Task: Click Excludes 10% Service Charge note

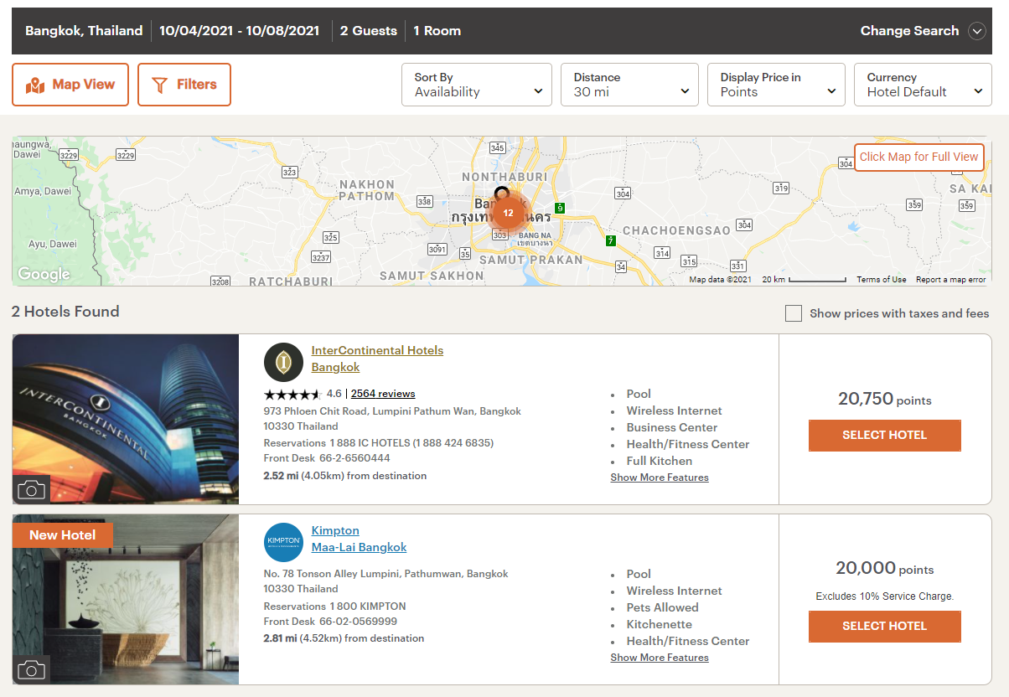Action: click(885, 596)
